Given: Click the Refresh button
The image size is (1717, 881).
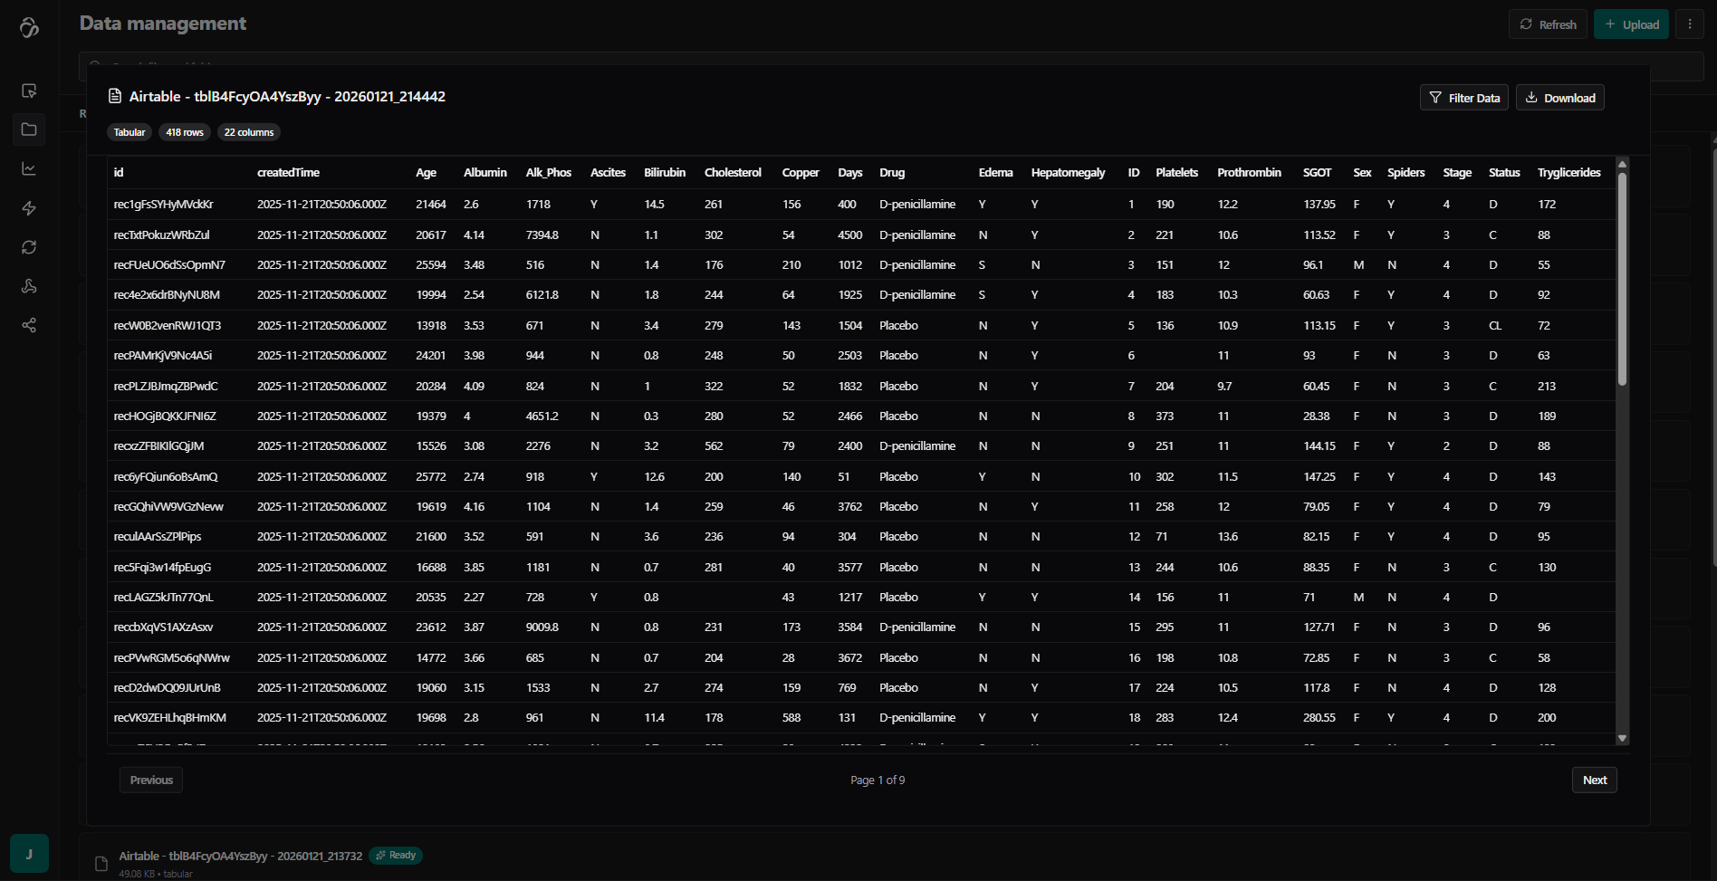Looking at the screenshot, I should 1547,24.
